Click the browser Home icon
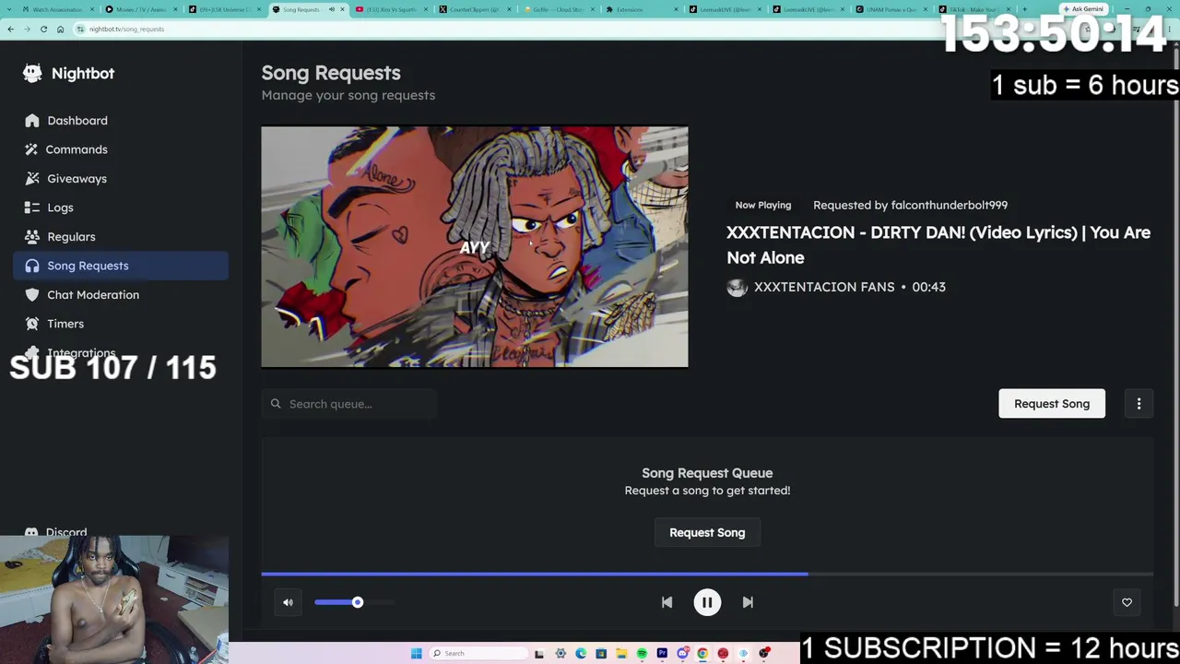Image resolution: width=1180 pixels, height=664 pixels. 60,29
